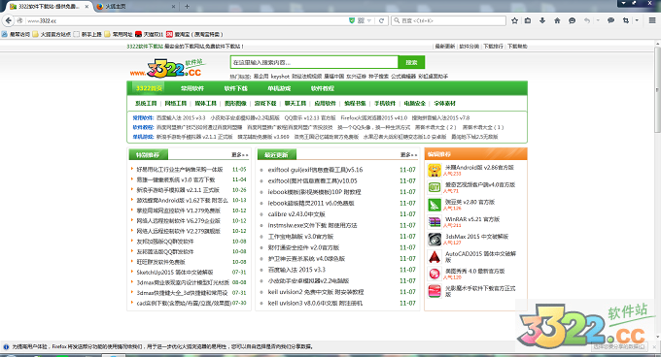Open the bookmarks library clipboard icon
The width and height of the screenshot is (661, 357).
click(528, 20)
